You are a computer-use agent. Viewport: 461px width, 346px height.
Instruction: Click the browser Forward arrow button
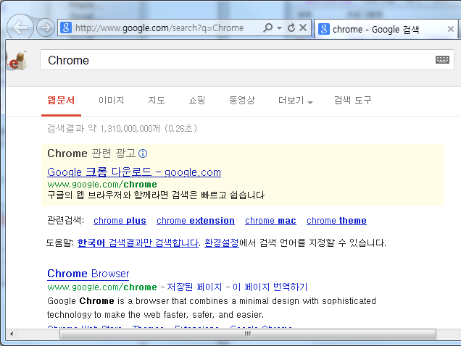tap(46, 28)
